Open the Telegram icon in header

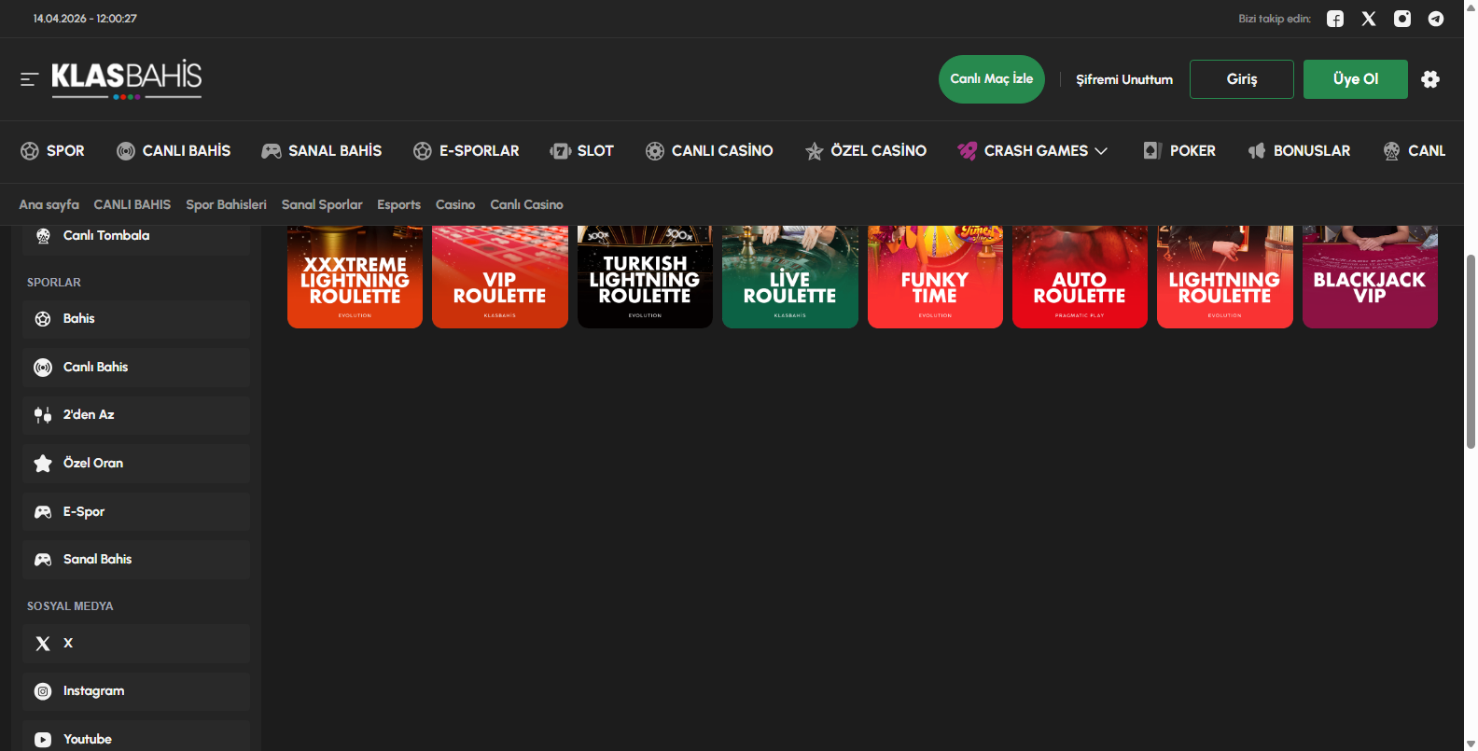1436,19
